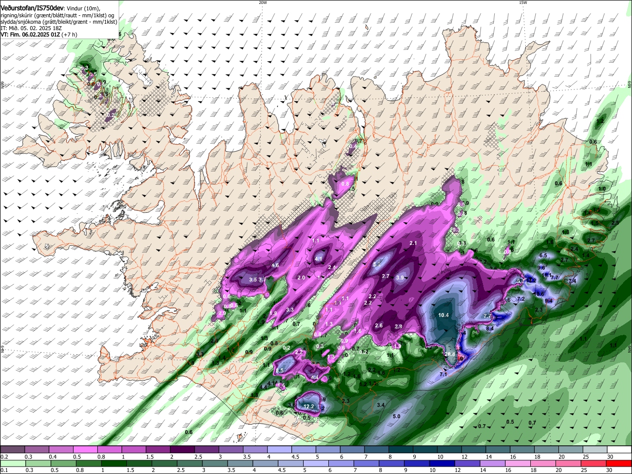Click the '3.9' snowfall value in the central highlands
Viewport: 632px width, 474px height.
400,278
